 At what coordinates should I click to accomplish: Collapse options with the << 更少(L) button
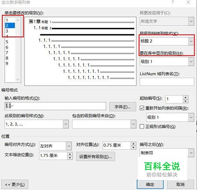tap(15, 184)
